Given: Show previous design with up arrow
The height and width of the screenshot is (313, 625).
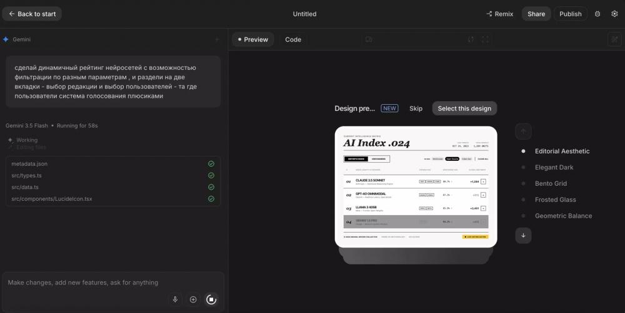Looking at the screenshot, I should 523,132.
